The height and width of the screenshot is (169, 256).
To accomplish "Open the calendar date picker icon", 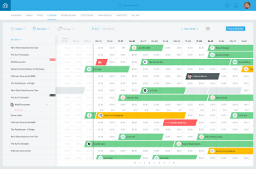I will click(x=208, y=29).
